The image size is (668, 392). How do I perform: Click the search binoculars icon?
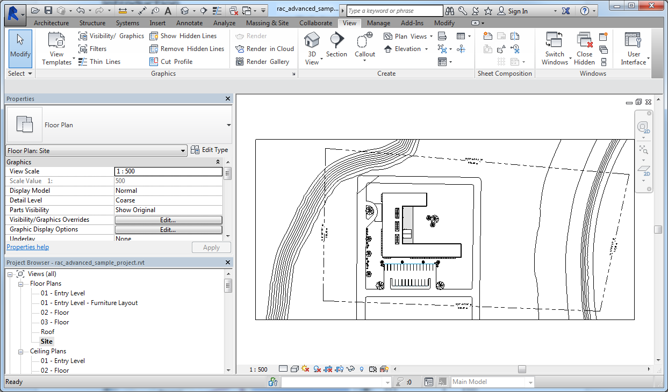pyautogui.click(x=449, y=11)
